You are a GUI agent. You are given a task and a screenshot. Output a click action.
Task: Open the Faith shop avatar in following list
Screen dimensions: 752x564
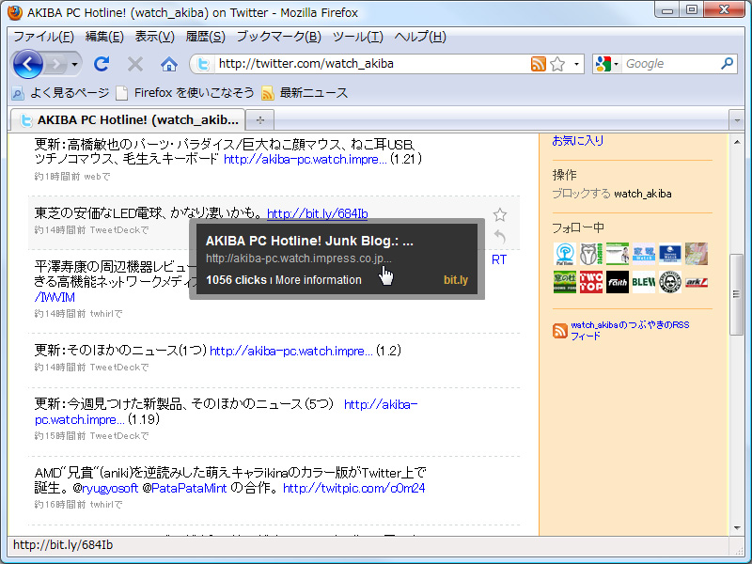point(617,281)
